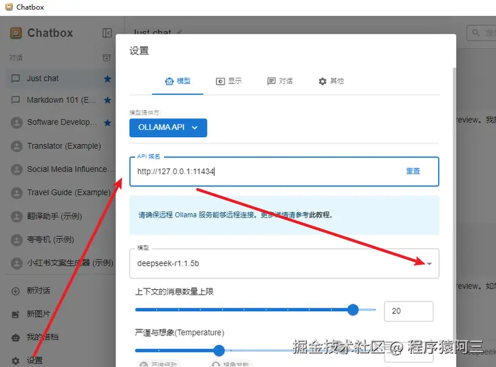
Task: Open the 此教程 tutorial link
Action: pyautogui.click(x=320, y=215)
